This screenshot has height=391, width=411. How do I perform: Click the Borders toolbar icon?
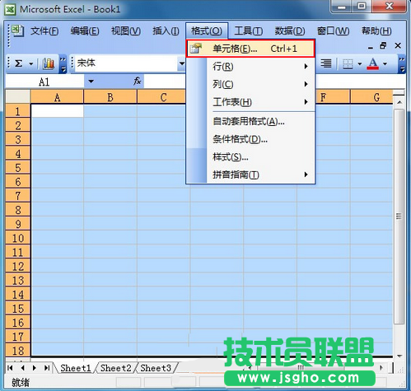tap(348, 64)
